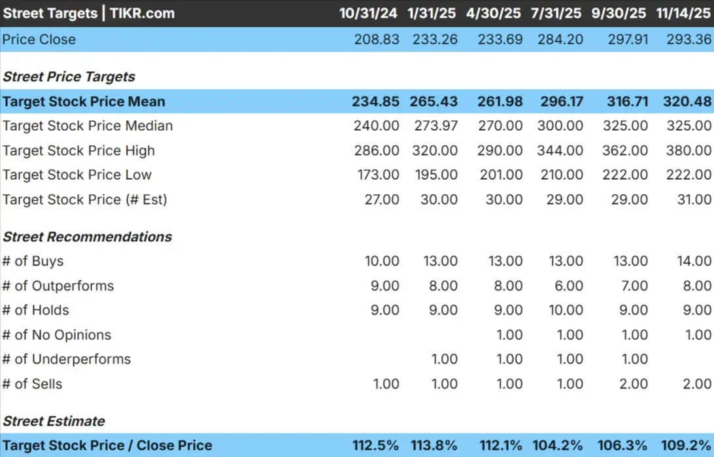714x457 pixels.
Task: Click the # of Sells row label
Action: 32,384
